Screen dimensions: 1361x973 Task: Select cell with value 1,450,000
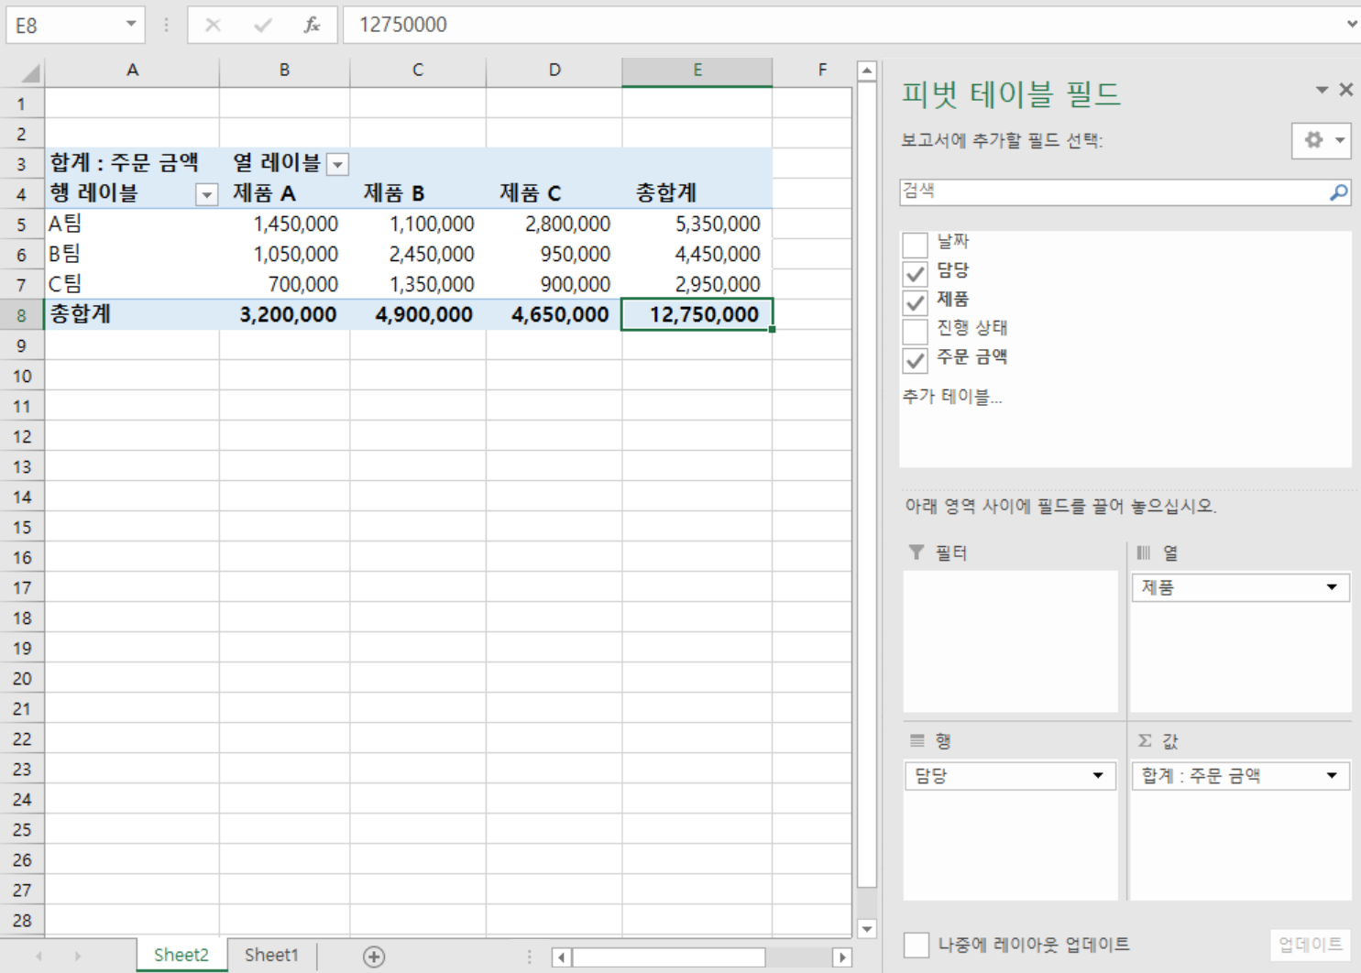pos(284,224)
